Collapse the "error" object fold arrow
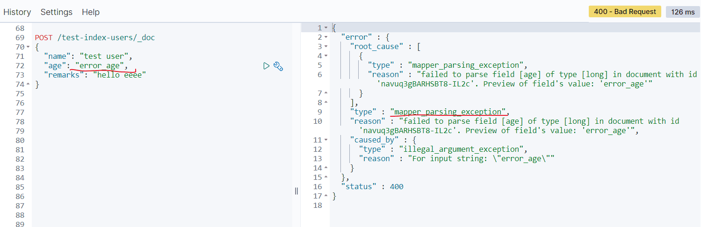This screenshot has height=227, width=701. click(326, 37)
